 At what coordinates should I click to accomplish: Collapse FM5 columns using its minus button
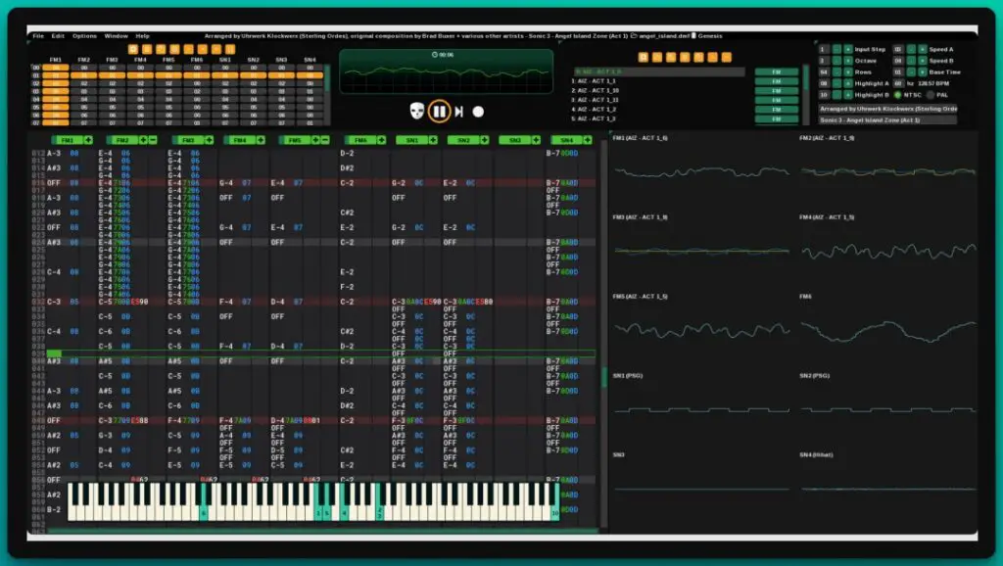pos(323,140)
